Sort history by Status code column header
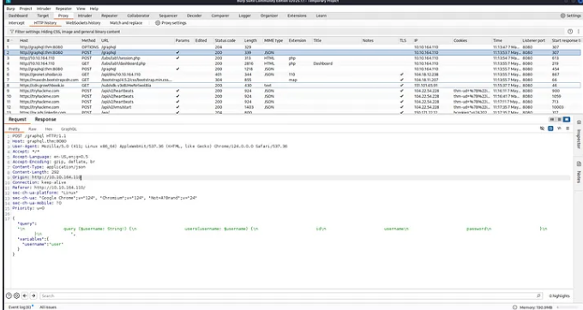The image size is (583, 310). 225,40
